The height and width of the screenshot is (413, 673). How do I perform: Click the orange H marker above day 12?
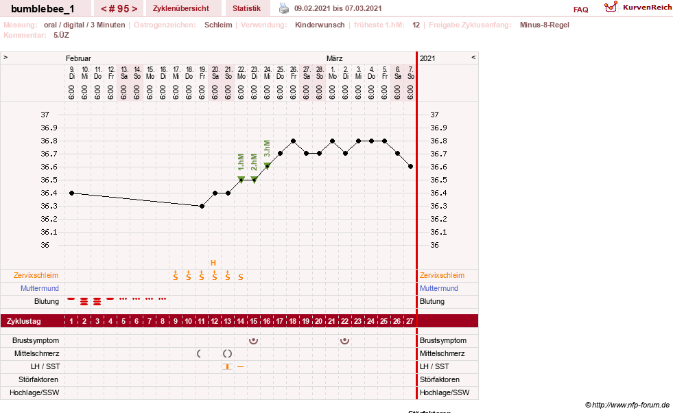tap(213, 263)
